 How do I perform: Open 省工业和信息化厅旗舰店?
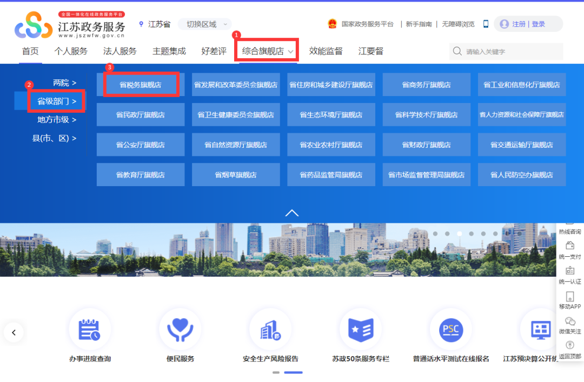point(522,85)
